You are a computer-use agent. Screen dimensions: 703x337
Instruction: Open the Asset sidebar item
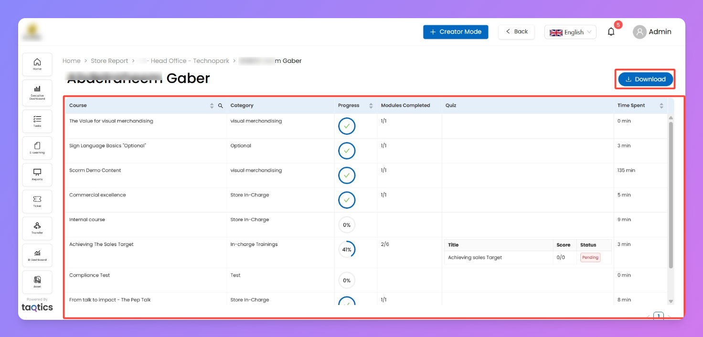point(37,282)
